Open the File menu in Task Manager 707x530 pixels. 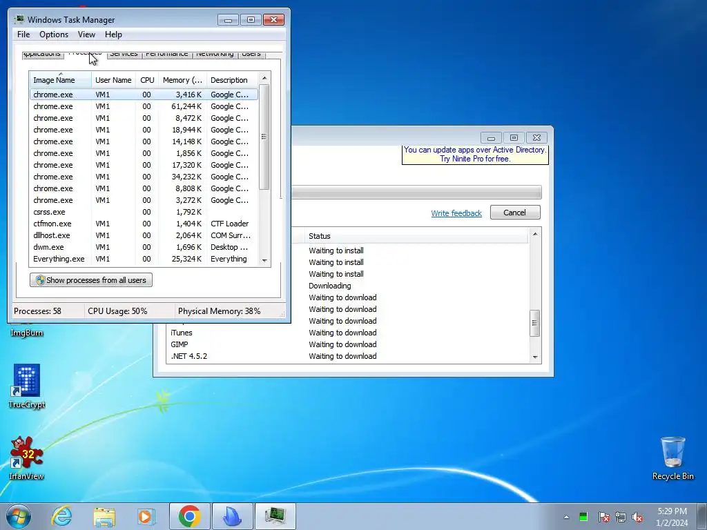click(23, 35)
